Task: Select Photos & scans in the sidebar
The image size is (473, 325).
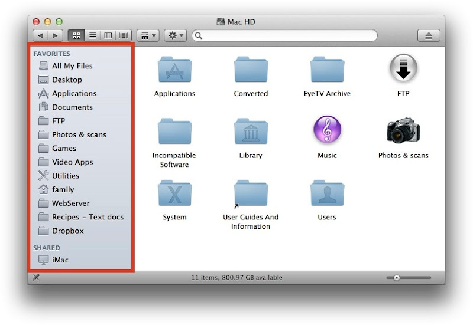Action: click(x=72, y=134)
